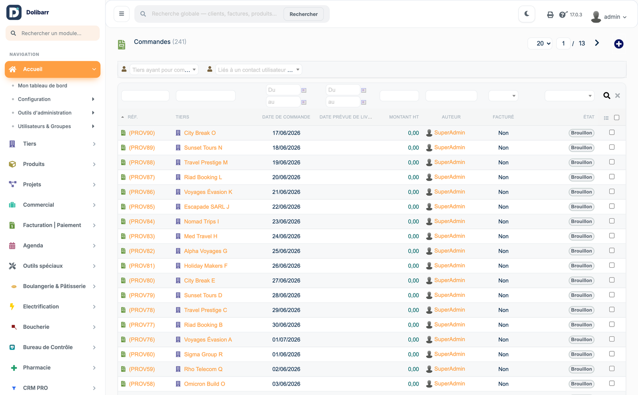638x395 pixels.
Task: Click the Produits box sidebar icon
Action: pyautogui.click(x=12, y=164)
